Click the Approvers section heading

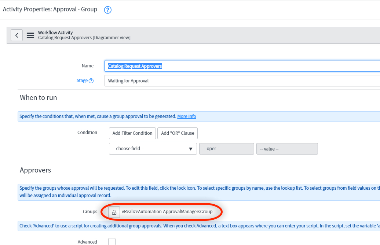(x=35, y=170)
